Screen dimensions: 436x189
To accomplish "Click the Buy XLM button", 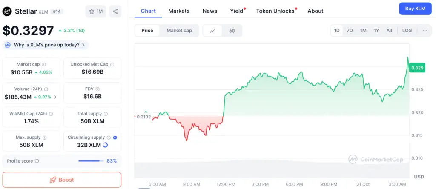I will pos(415,9).
